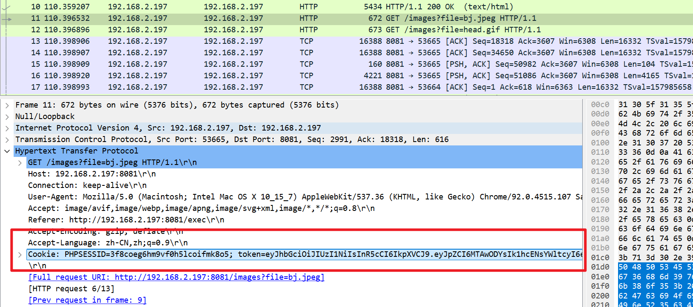Select TCP packet number 13

(x=346, y=41)
